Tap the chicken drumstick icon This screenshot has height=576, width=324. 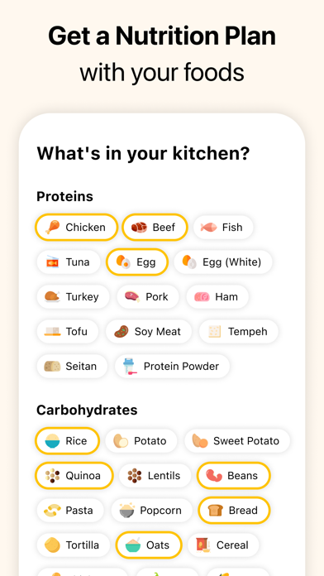52,227
